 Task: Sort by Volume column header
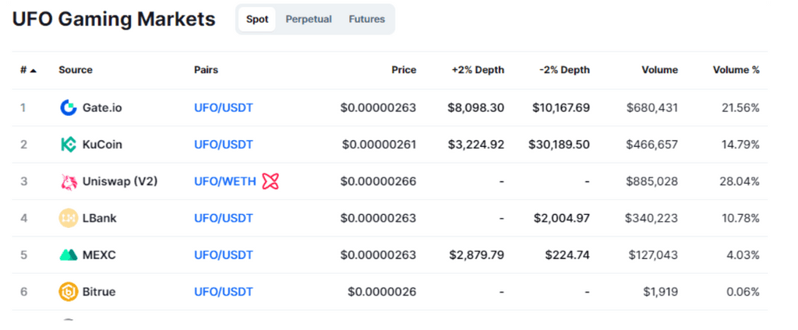click(x=659, y=70)
